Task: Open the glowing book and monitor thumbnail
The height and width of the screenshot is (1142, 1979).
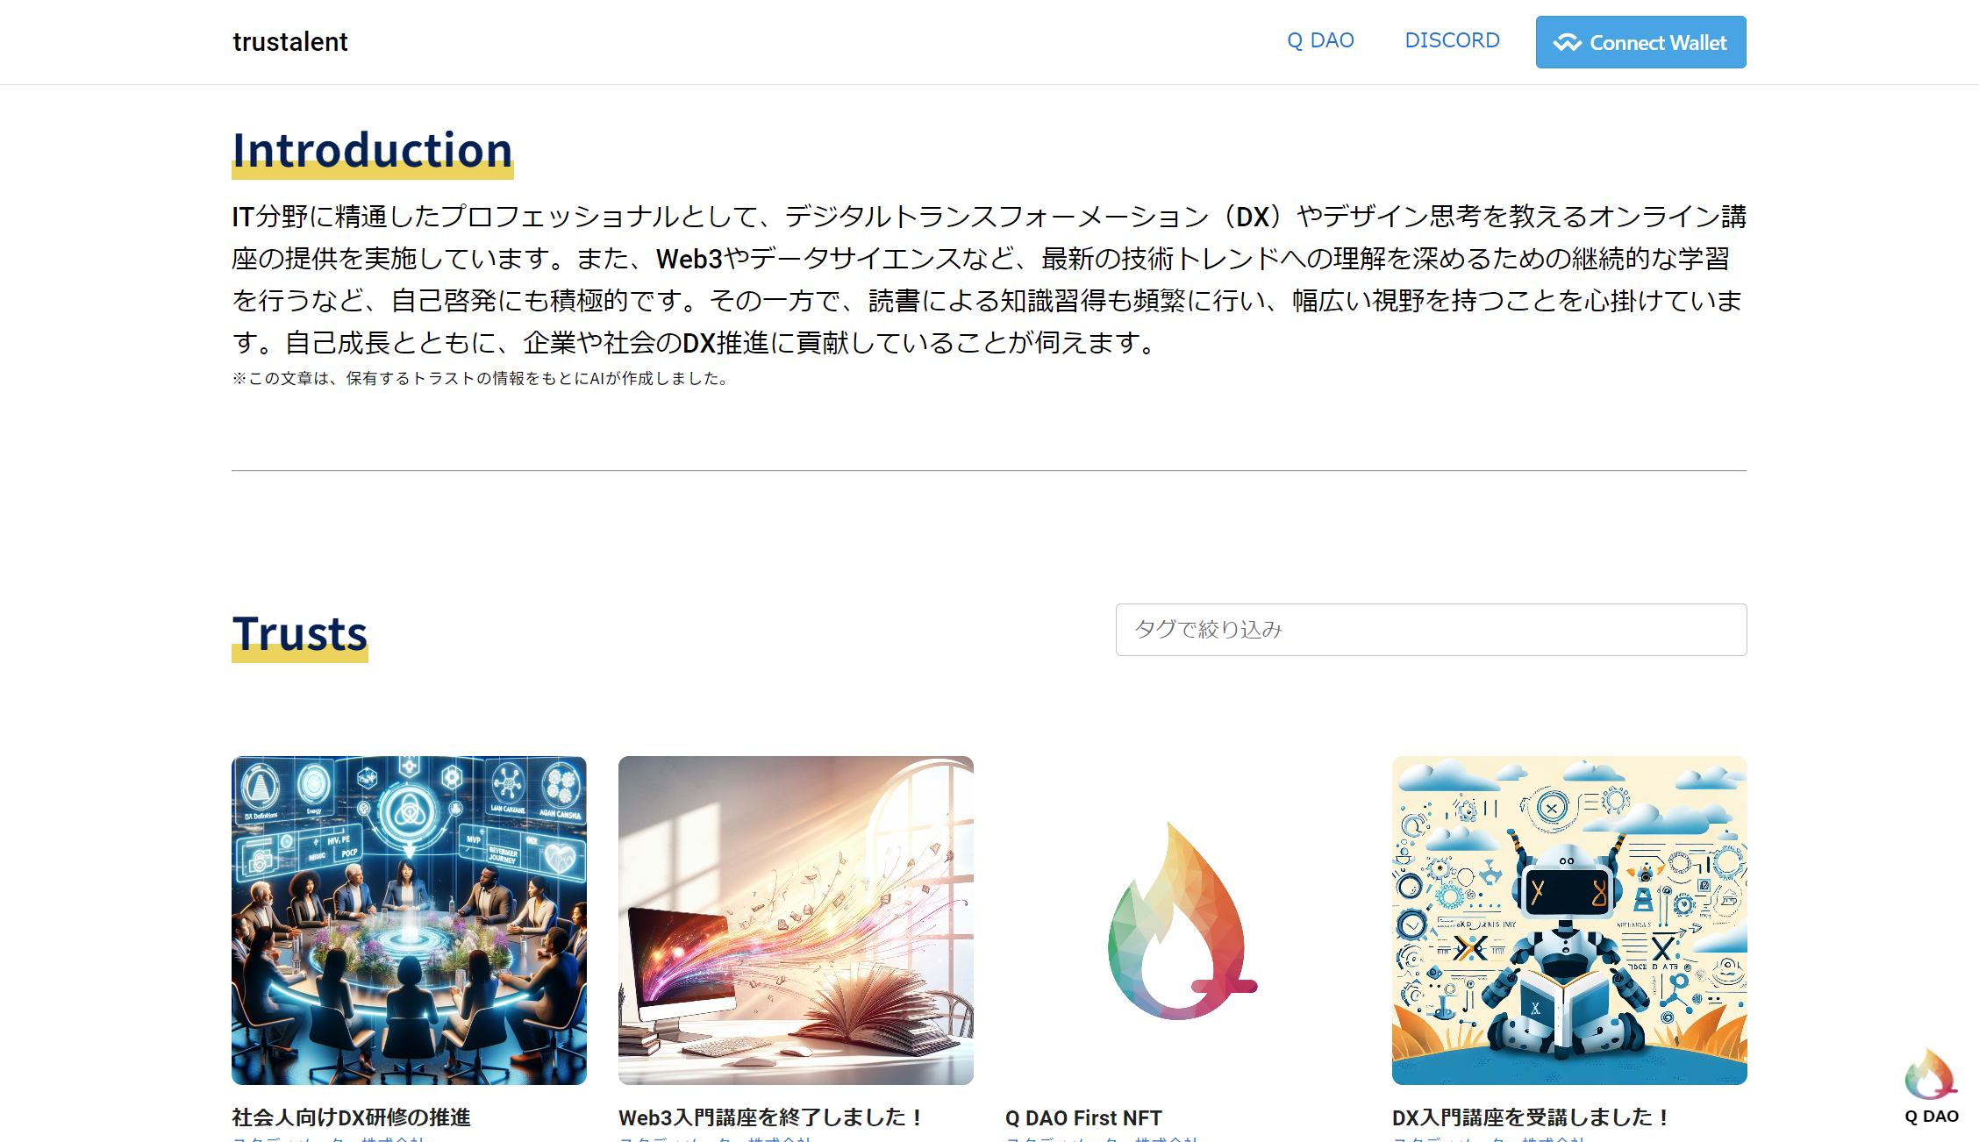Action: tap(796, 920)
